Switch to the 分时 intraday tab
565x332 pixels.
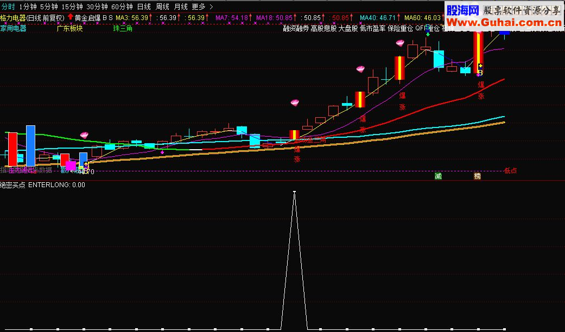pos(8,7)
